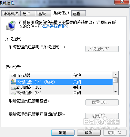Viewport: 130px width, 137px height.
Task: Click the E: drive icon
Action: point(13,93)
